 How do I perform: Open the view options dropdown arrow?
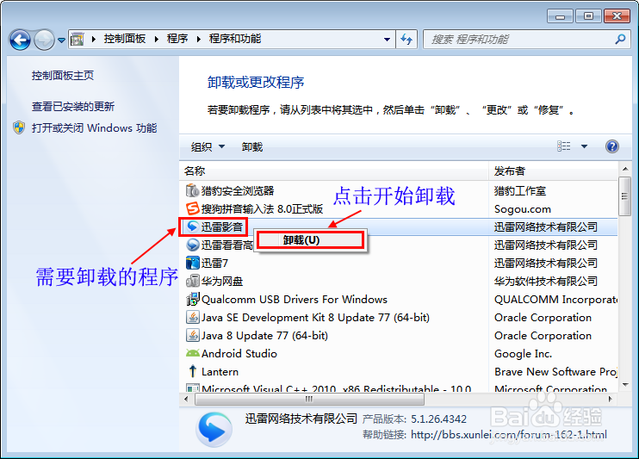point(584,146)
